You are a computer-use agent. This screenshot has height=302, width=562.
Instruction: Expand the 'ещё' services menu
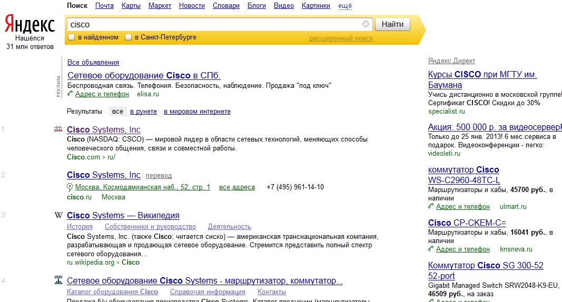(345, 6)
